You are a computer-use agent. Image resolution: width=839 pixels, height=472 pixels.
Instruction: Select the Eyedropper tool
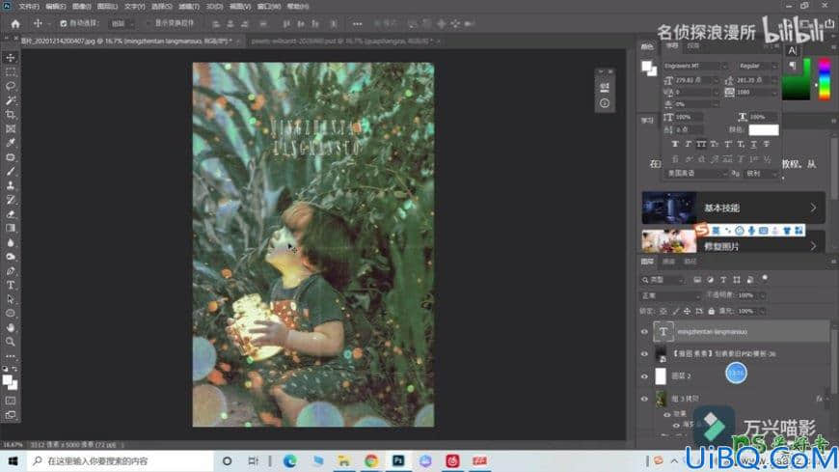pyautogui.click(x=11, y=143)
